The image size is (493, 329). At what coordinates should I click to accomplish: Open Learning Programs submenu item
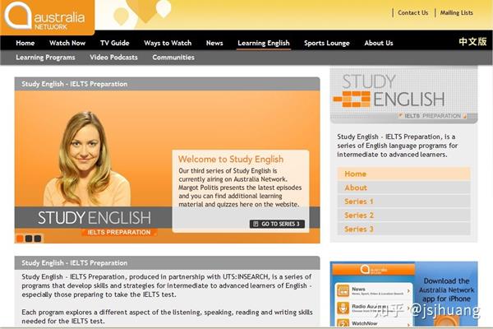click(45, 58)
